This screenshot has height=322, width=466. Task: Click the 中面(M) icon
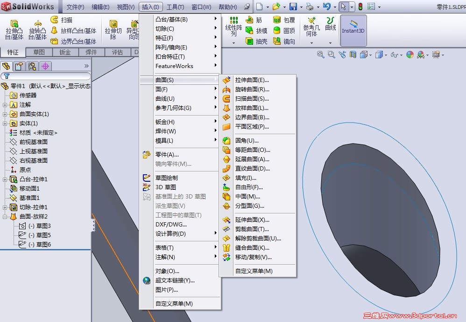pos(226,197)
